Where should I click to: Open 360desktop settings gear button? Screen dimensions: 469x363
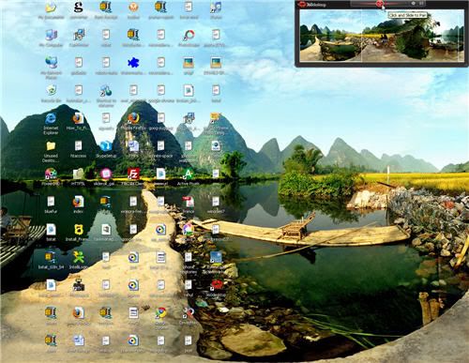click(x=413, y=4)
